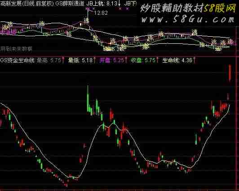This screenshot has width=239, height=191.
Task: Open the www.58Gu.com watermark link
Action: click(188, 19)
